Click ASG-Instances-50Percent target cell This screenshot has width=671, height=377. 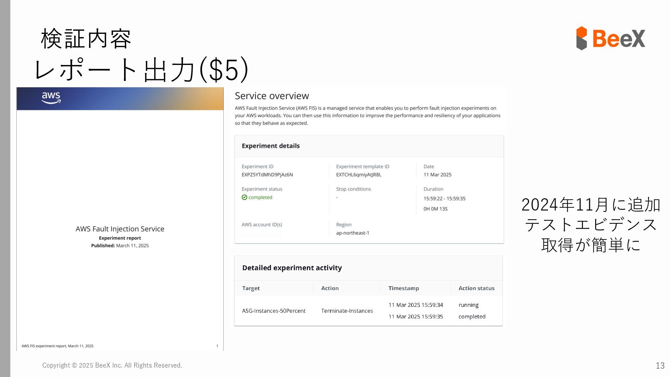274,311
